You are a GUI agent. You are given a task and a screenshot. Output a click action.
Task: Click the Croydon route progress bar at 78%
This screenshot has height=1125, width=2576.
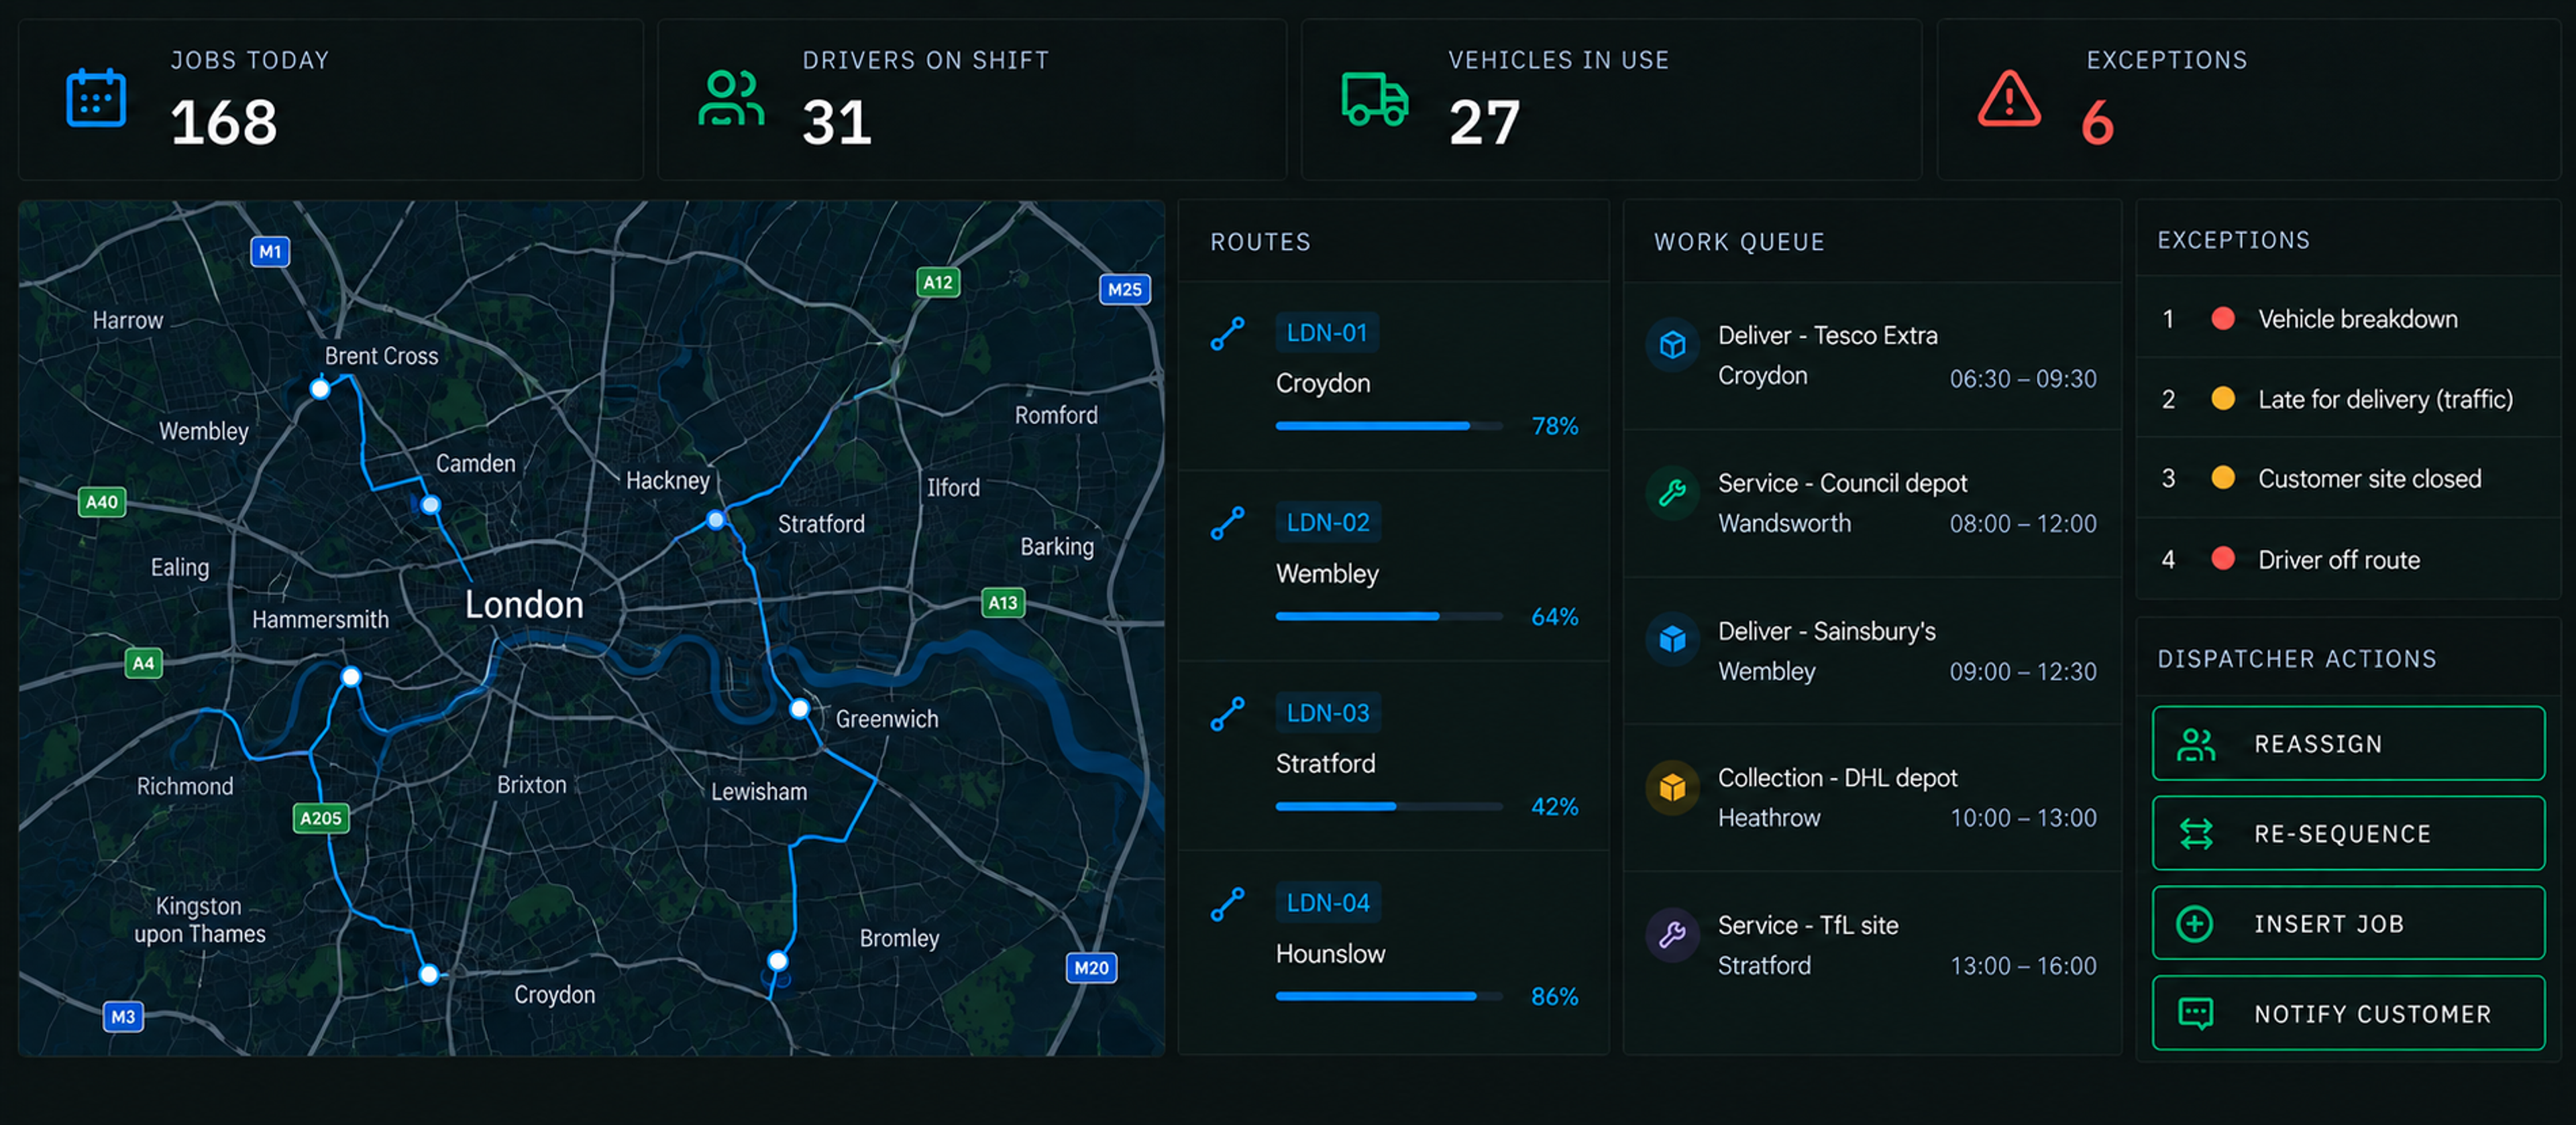point(1389,426)
